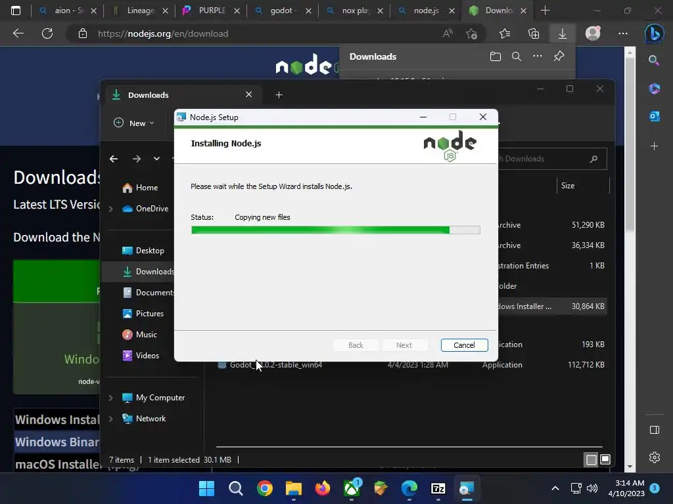The height and width of the screenshot is (504, 673).
Task: View site information lock icon
Action: click(x=83, y=33)
